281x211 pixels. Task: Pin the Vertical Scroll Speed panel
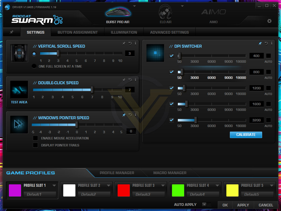pos(124,43)
